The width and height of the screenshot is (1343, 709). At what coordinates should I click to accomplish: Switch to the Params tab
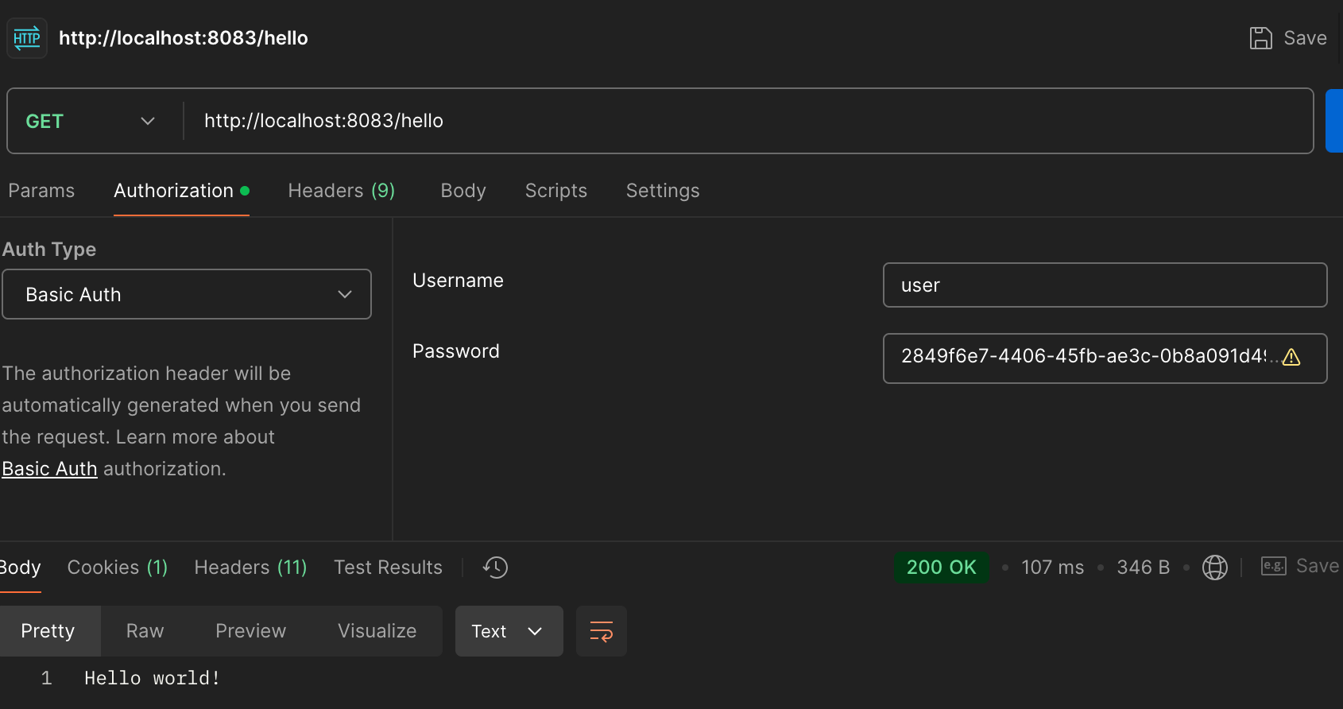pos(41,191)
